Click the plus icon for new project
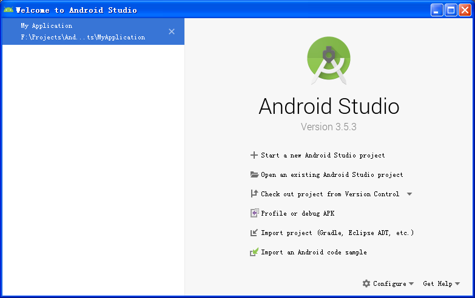Viewport: 475px width, 298px height. (254, 155)
